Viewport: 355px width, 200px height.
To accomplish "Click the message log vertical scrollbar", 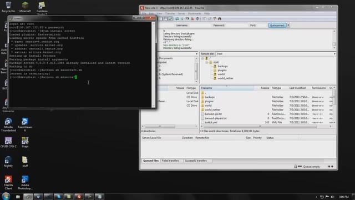I will [x=334, y=39].
